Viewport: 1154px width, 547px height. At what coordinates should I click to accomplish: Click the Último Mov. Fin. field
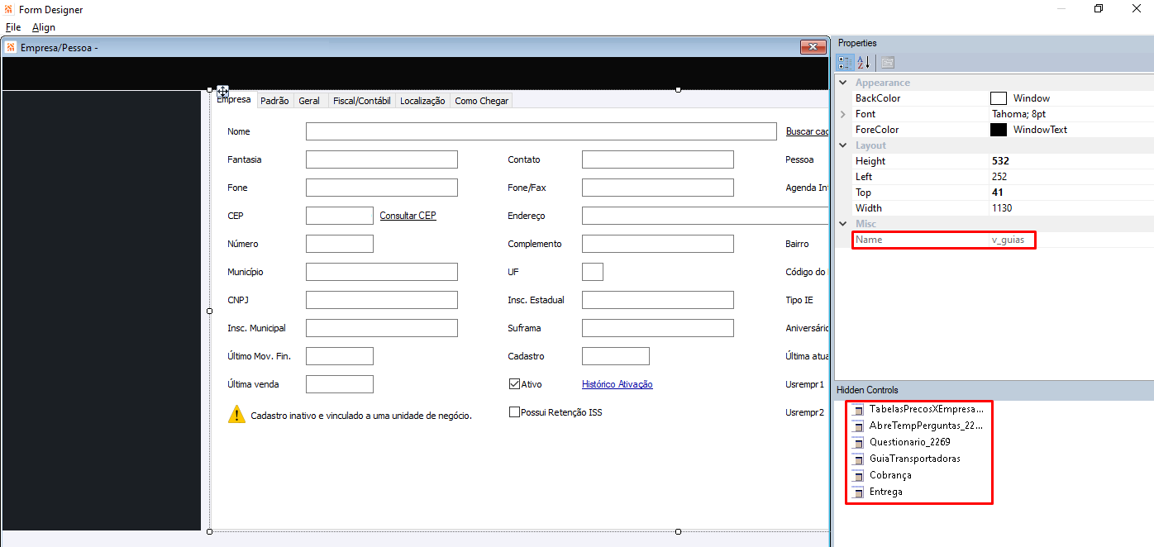click(340, 356)
